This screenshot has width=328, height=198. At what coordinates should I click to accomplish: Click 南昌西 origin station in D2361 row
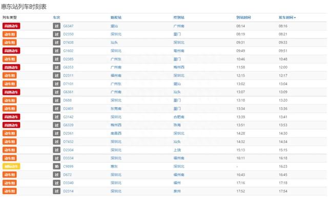tap(116, 133)
